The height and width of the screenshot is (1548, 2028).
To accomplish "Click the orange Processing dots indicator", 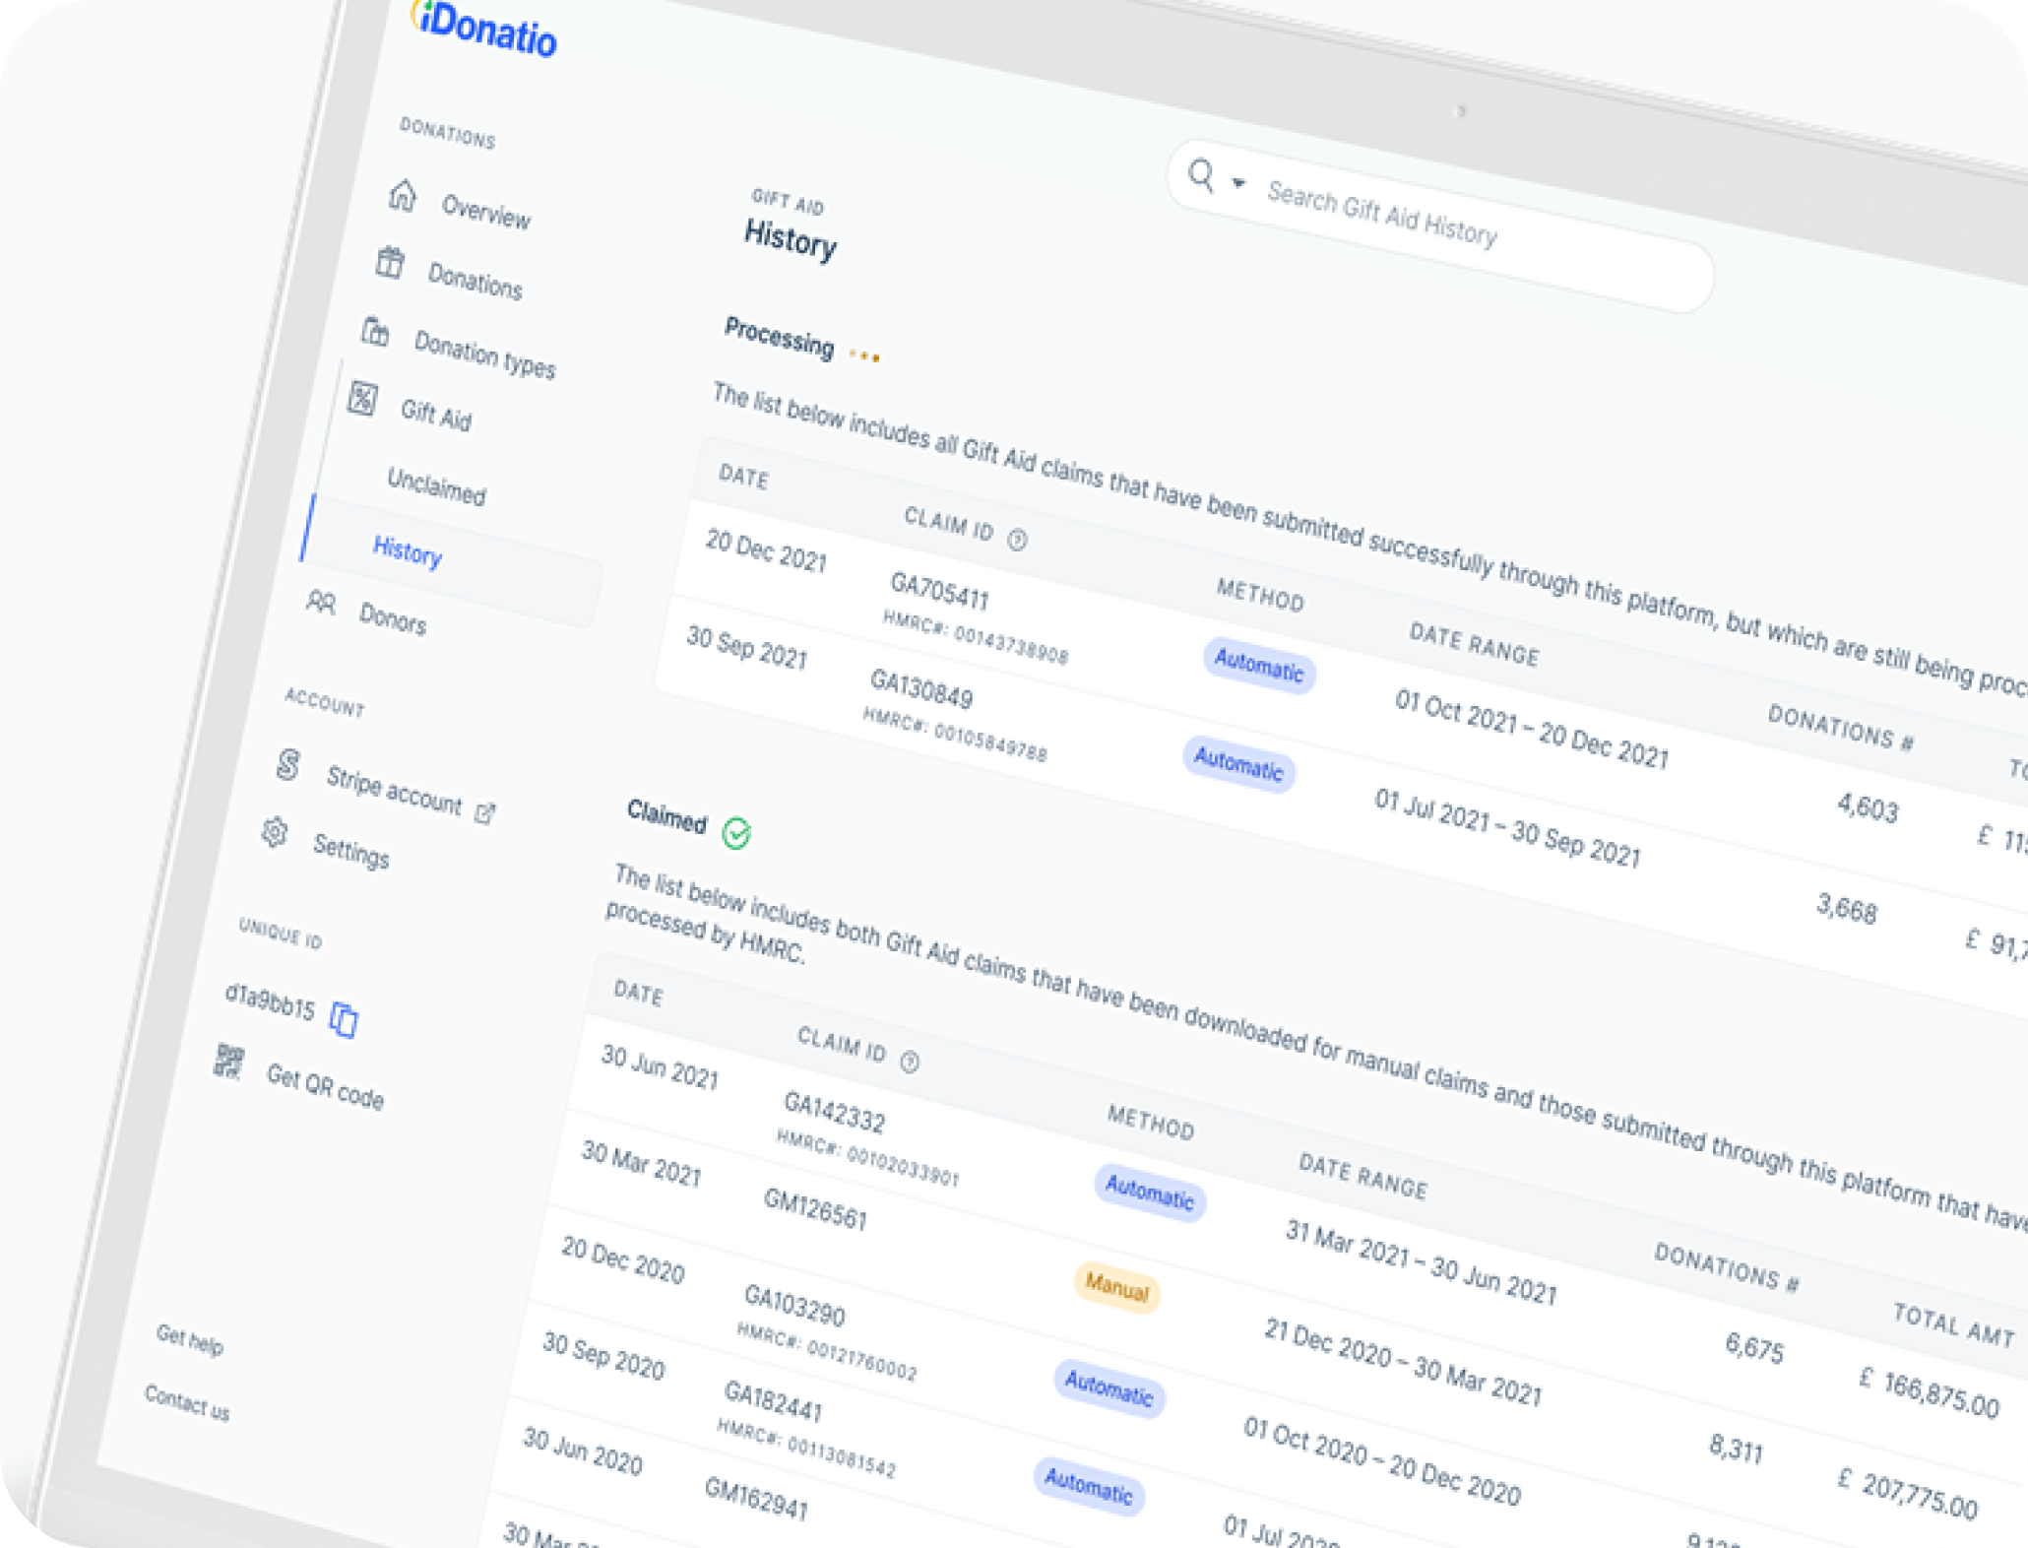I will coord(864,355).
